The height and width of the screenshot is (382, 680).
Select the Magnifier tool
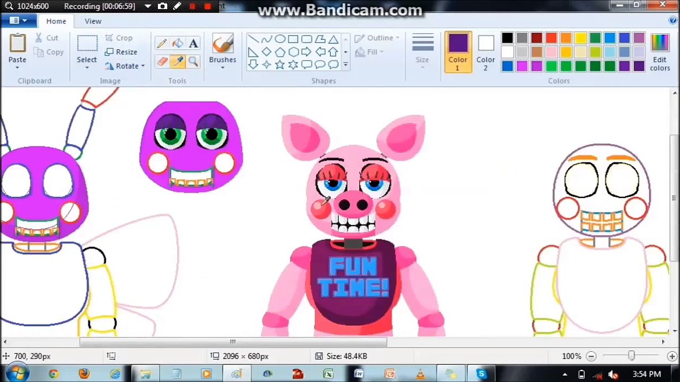pos(193,62)
